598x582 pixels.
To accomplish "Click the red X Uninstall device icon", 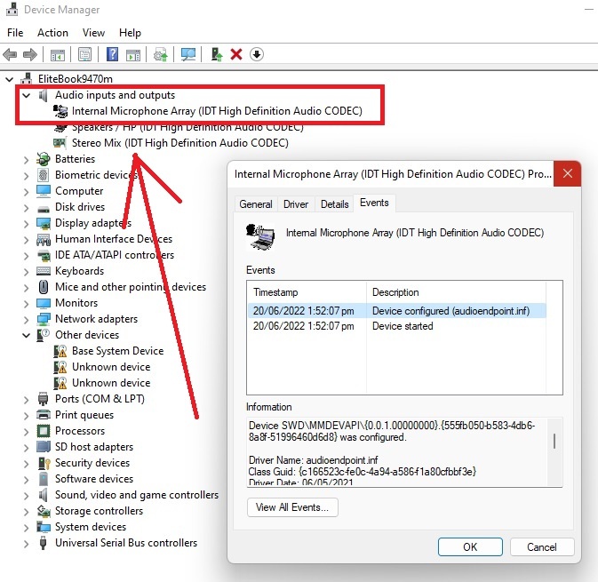I will (x=236, y=54).
